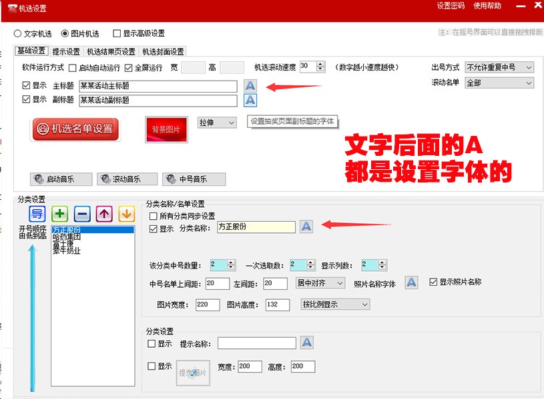
Task: Select 哈药集团 in the category list
Action: pos(67,236)
